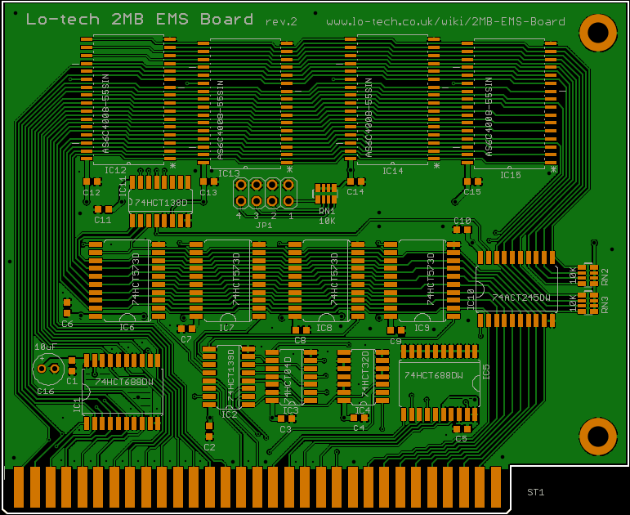Select the IC8 designator label

tap(324, 328)
